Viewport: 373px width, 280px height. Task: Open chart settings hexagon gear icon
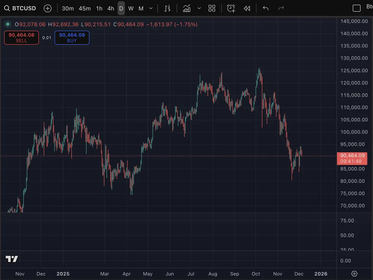354,274
